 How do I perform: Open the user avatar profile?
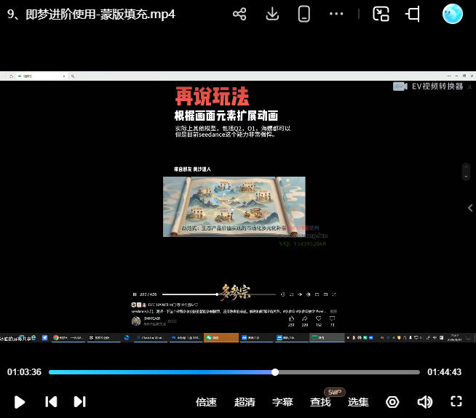(x=453, y=14)
